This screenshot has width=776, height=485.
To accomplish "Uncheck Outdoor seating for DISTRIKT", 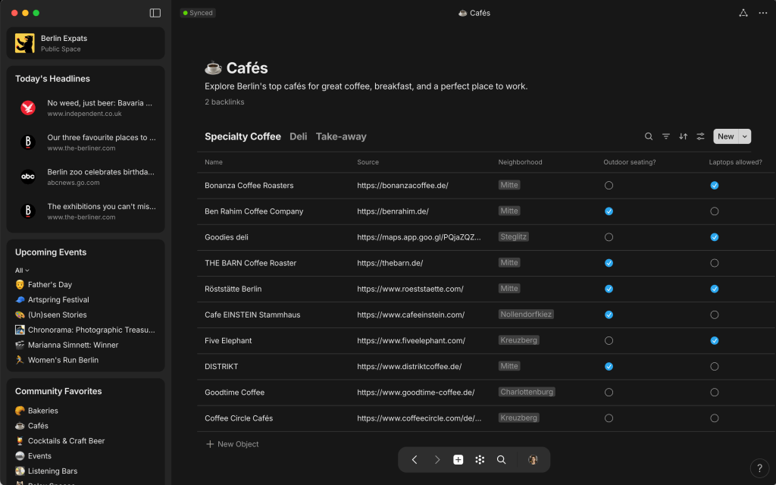I will [x=609, y=367].
